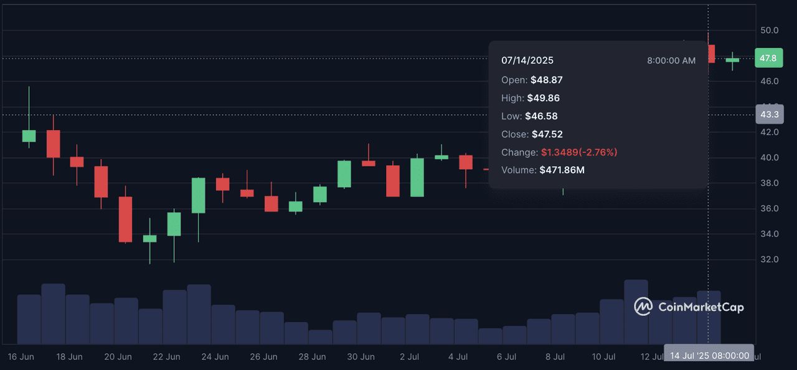Click the big green candle on 2 Jul

point(417,177)
